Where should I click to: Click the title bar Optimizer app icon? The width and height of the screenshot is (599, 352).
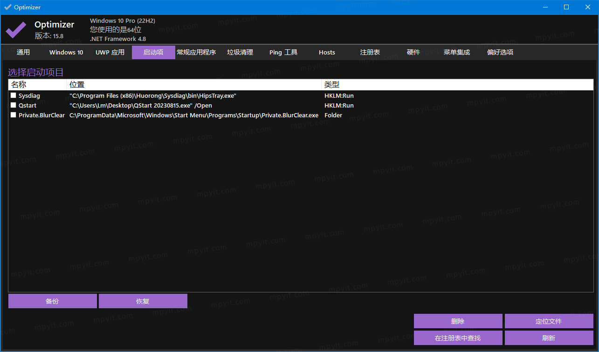(7, 7)
